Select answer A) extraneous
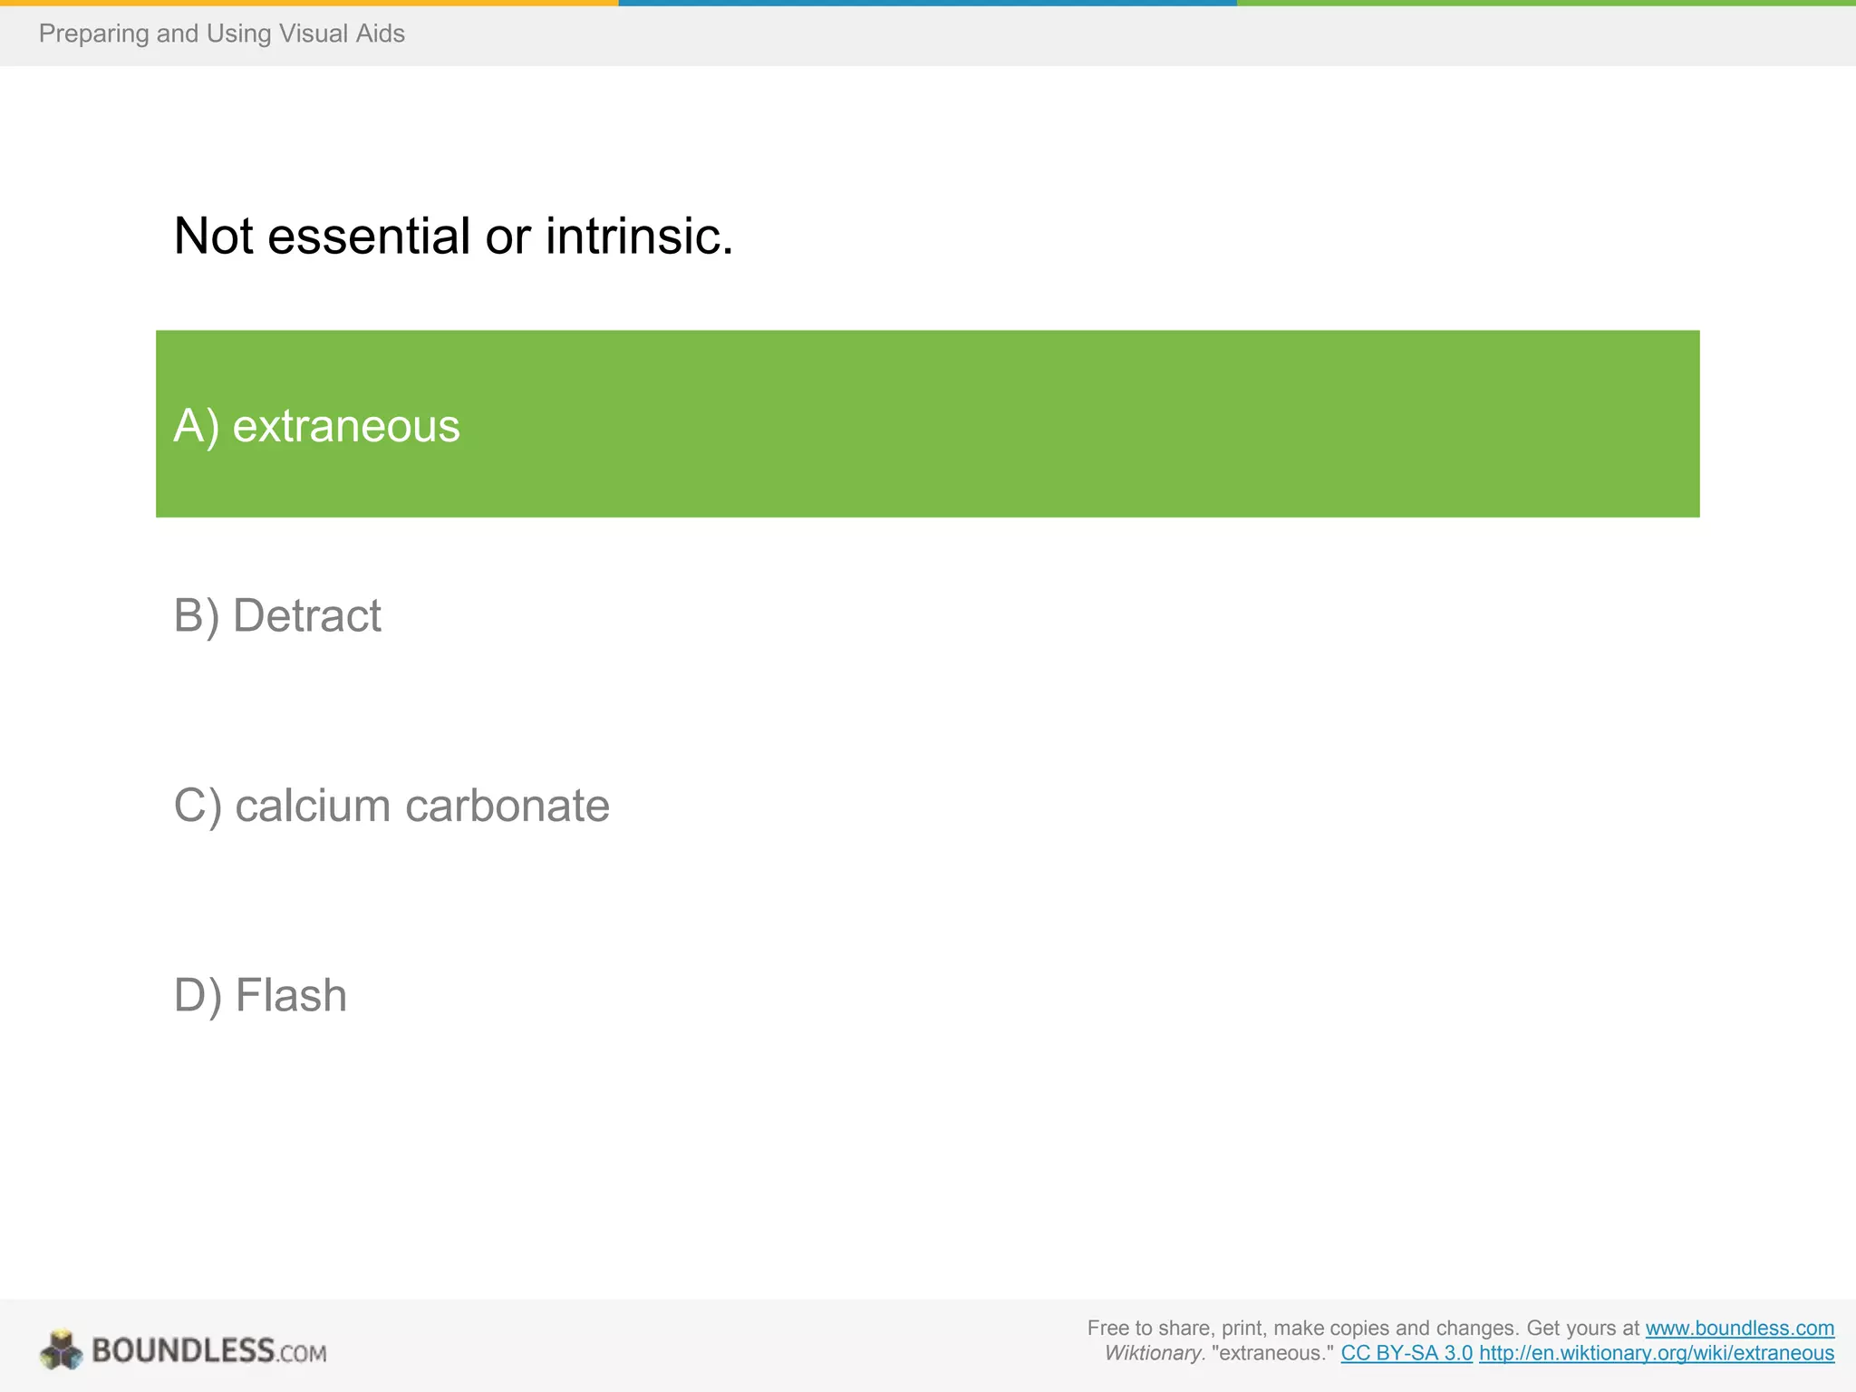 click(926, 424)
